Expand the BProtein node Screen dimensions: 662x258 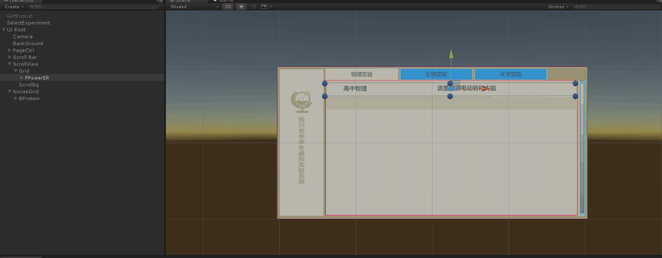click(x=16, y=98)
